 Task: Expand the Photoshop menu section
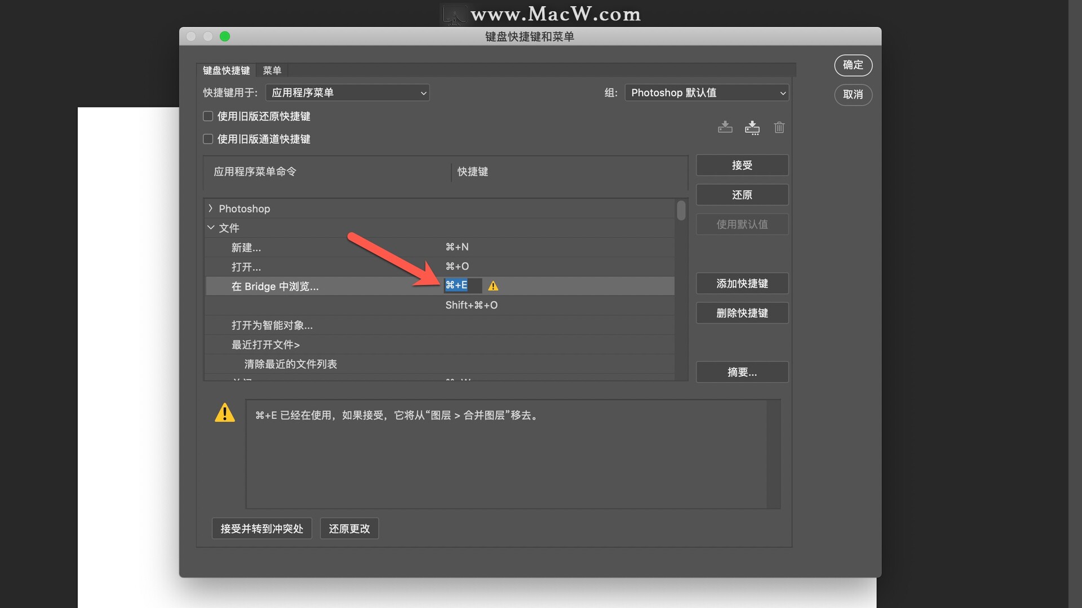coord(212,208)
